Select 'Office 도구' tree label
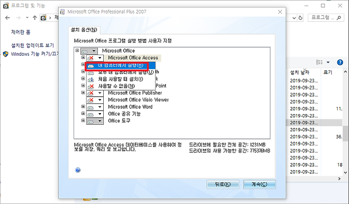This screenshot has width=349, height=204. click(x=119, y=121)
